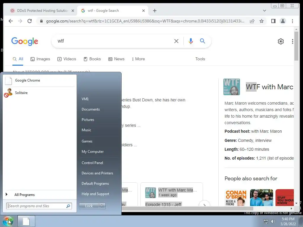
Task: Open the Chrome profile avatar
Action: pos(283,21)
